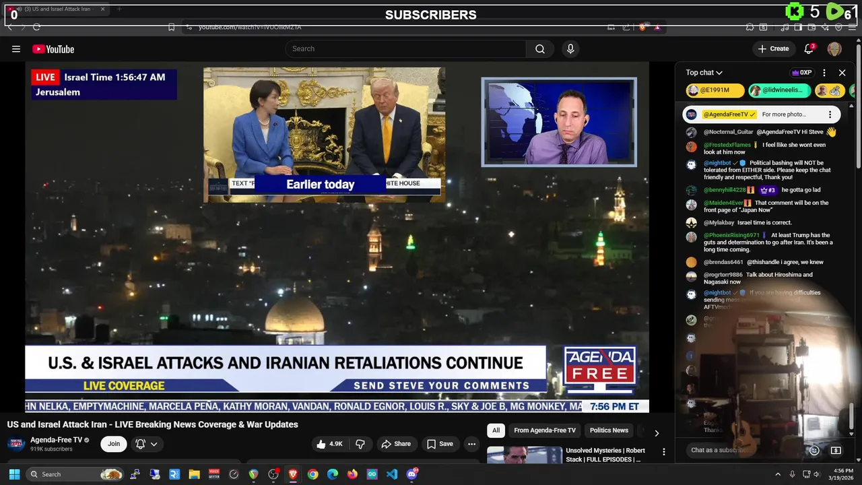The width and height of the screenshot is (862, 485).
Task: Show hidden system tray icons
Action: point(778,474)
